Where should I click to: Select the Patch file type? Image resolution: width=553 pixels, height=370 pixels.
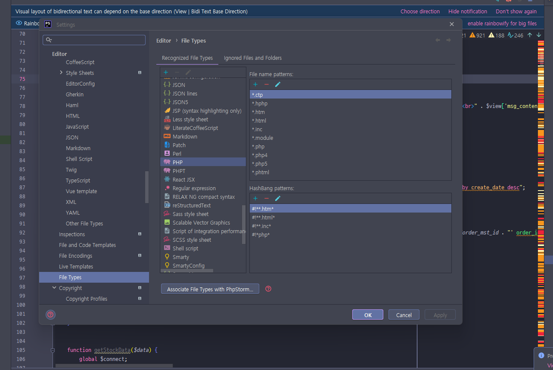(203, 145)
